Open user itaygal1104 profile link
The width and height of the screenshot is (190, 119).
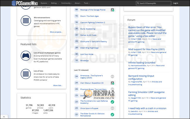(x=136, y=98)
